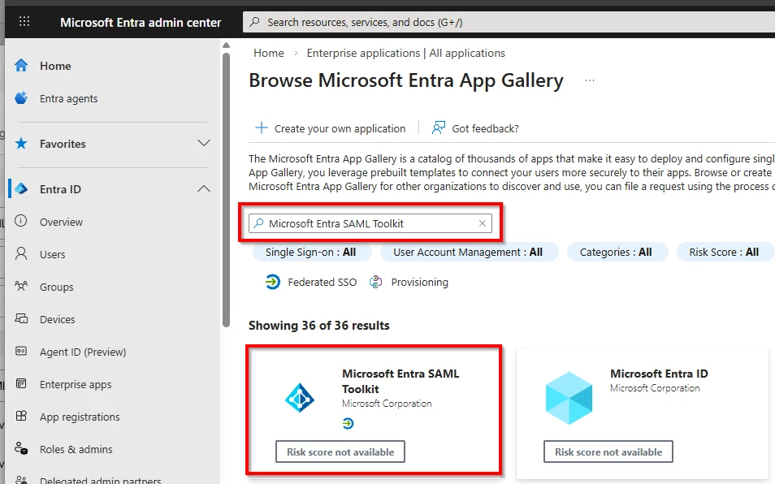Image resolution: width=775 pixels, height=484 pixels.
Task: Click the Entra ID diamond icon
Action: (x=21, y=188)
